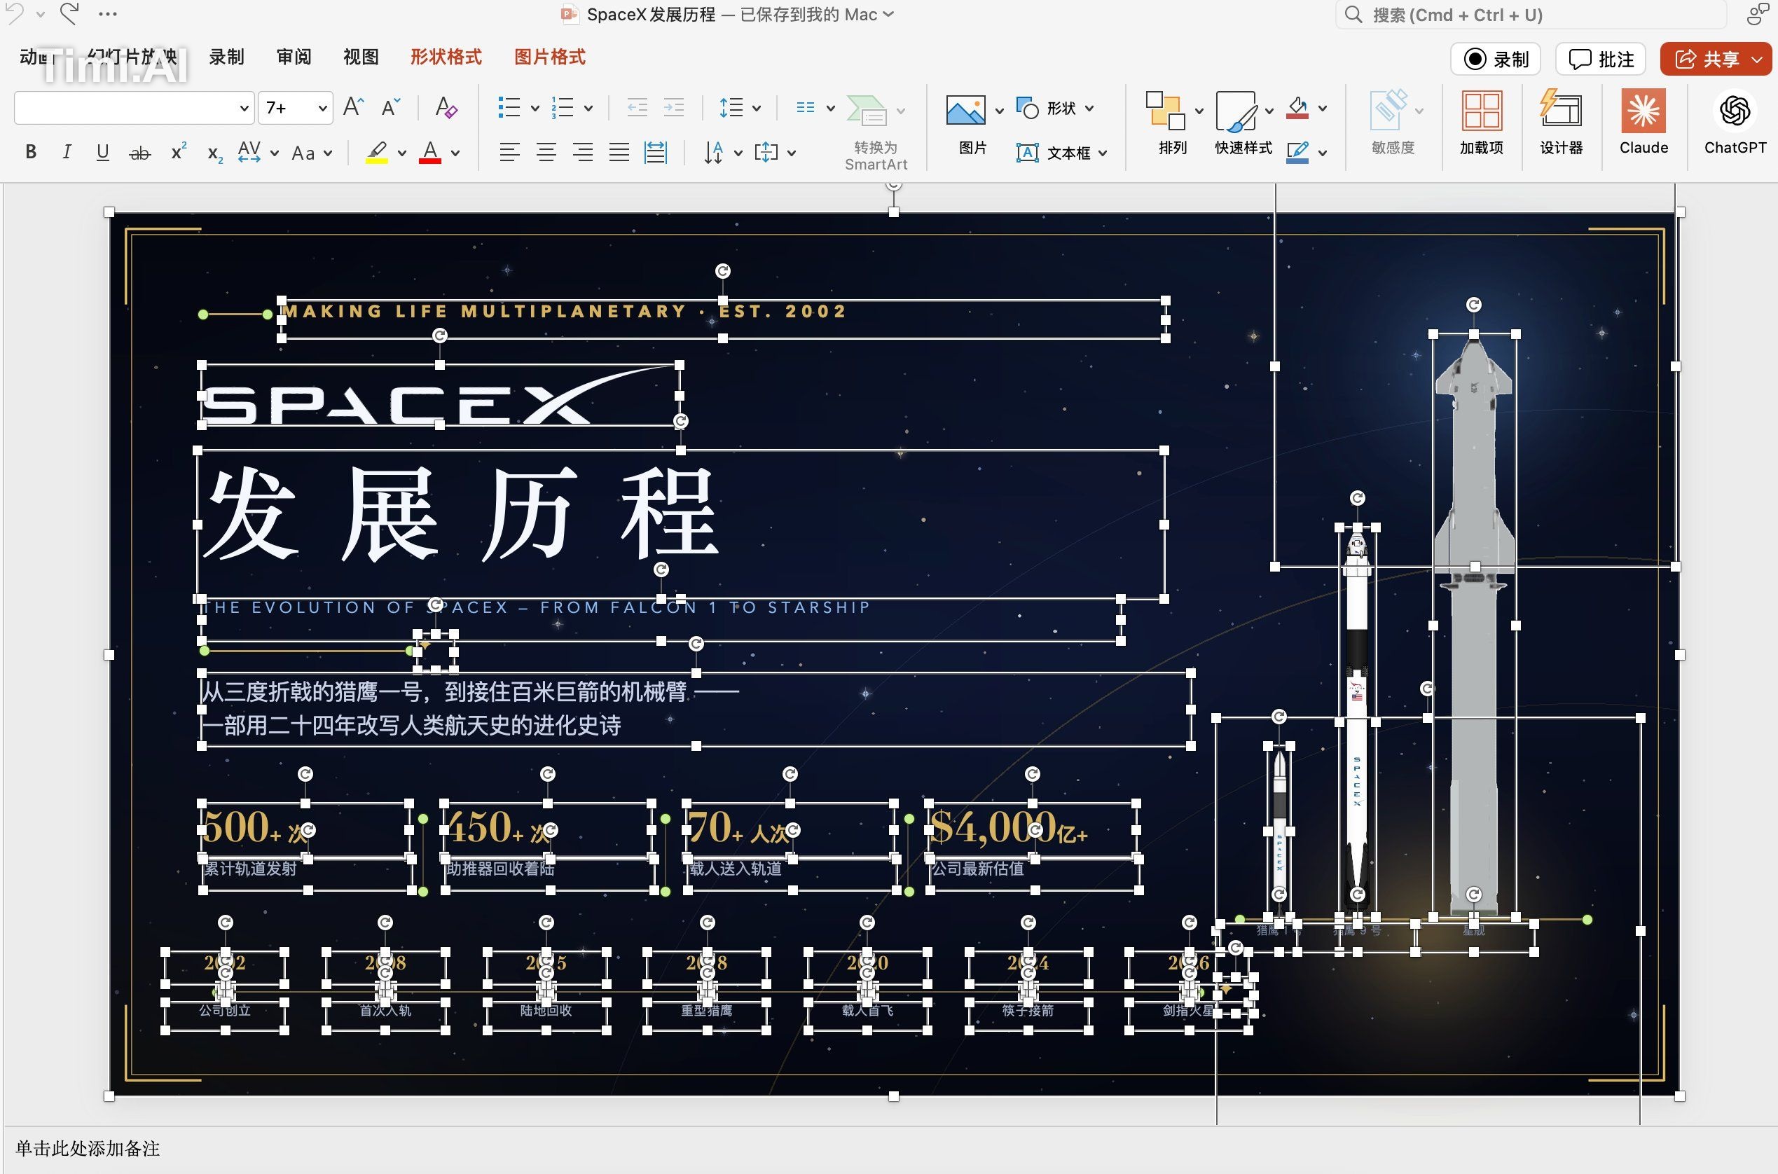This screenshot has height=1174, width=1778.
Task: Open character spacing options
Action: pyautogui.click(x=249, y=152)
